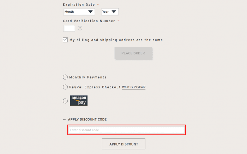
Task: Click the Card Verification Number input box
Action: [69, 28]
